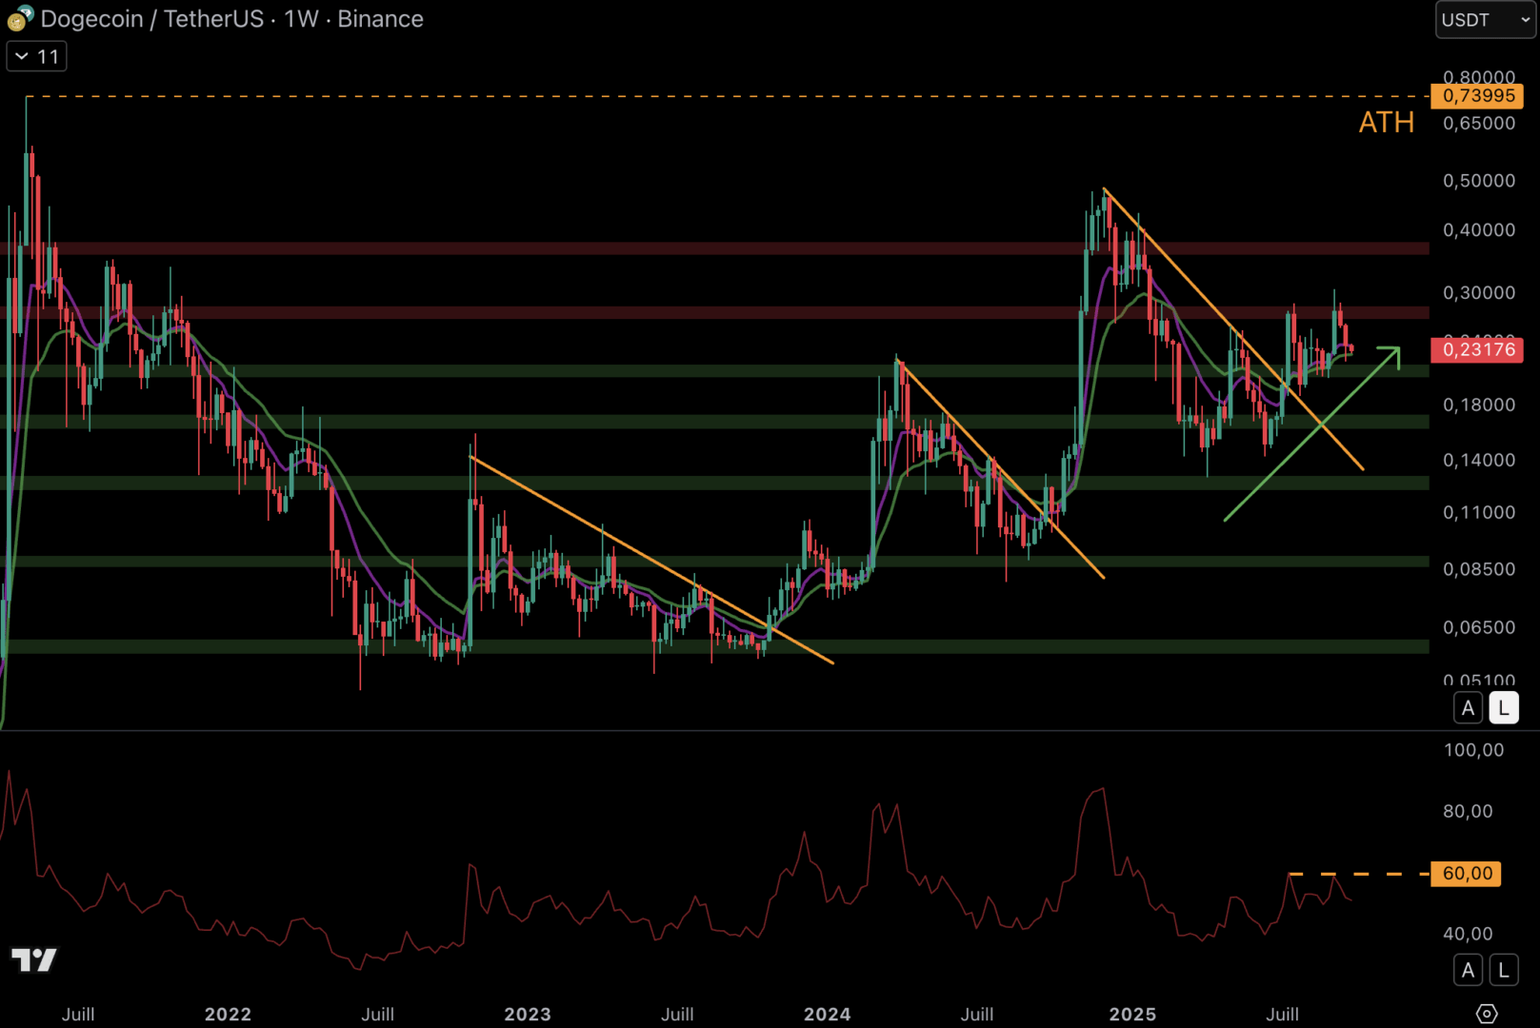Toggle log scale L on price chart

click(1504, 708)
